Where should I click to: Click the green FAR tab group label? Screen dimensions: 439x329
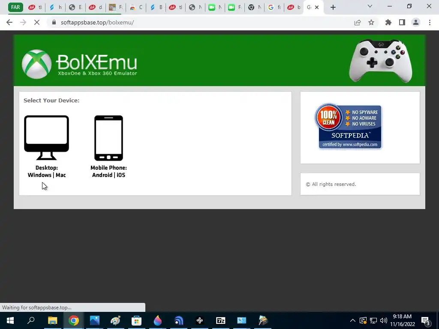click(15, 7)
